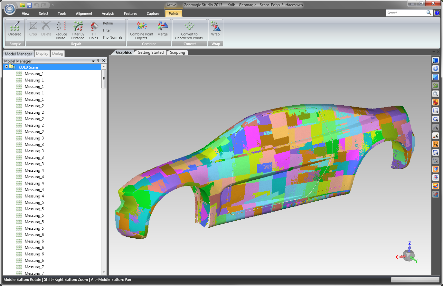This screenshot has height=286, width=443.
Task: Click the Combine Point Objects tool
Action: (142, 30)
